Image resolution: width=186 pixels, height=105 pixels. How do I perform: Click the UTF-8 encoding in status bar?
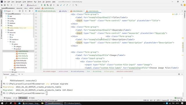(x=158, y=100)
